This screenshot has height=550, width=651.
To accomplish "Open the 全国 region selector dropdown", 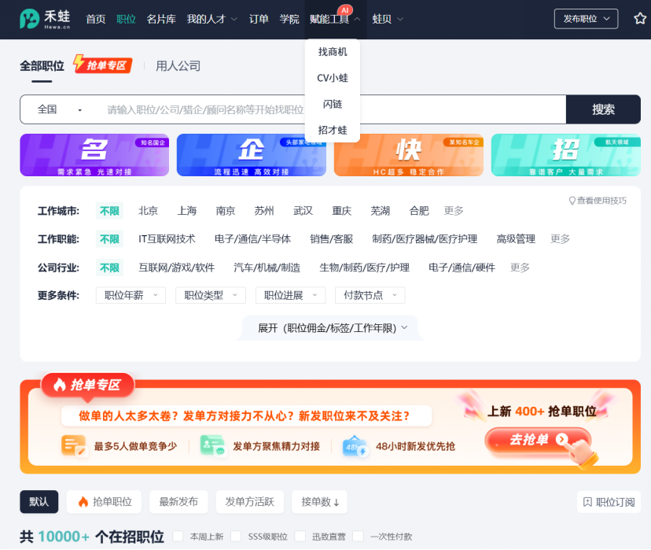I will 60,110.
